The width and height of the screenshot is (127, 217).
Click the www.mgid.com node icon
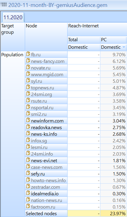28,74
